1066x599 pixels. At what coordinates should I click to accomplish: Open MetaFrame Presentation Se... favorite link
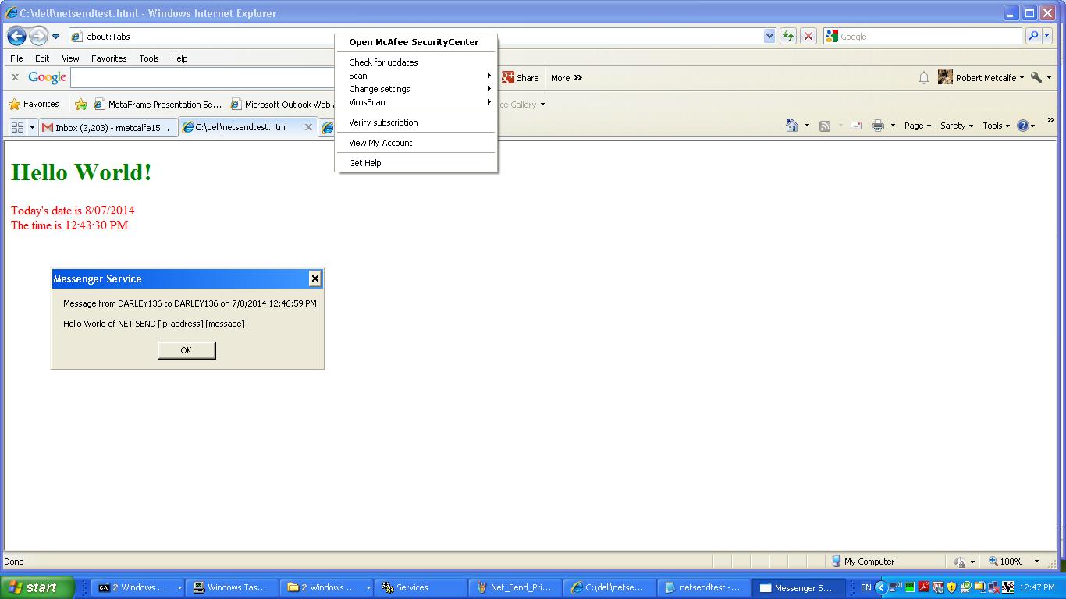tap(158, 105)
